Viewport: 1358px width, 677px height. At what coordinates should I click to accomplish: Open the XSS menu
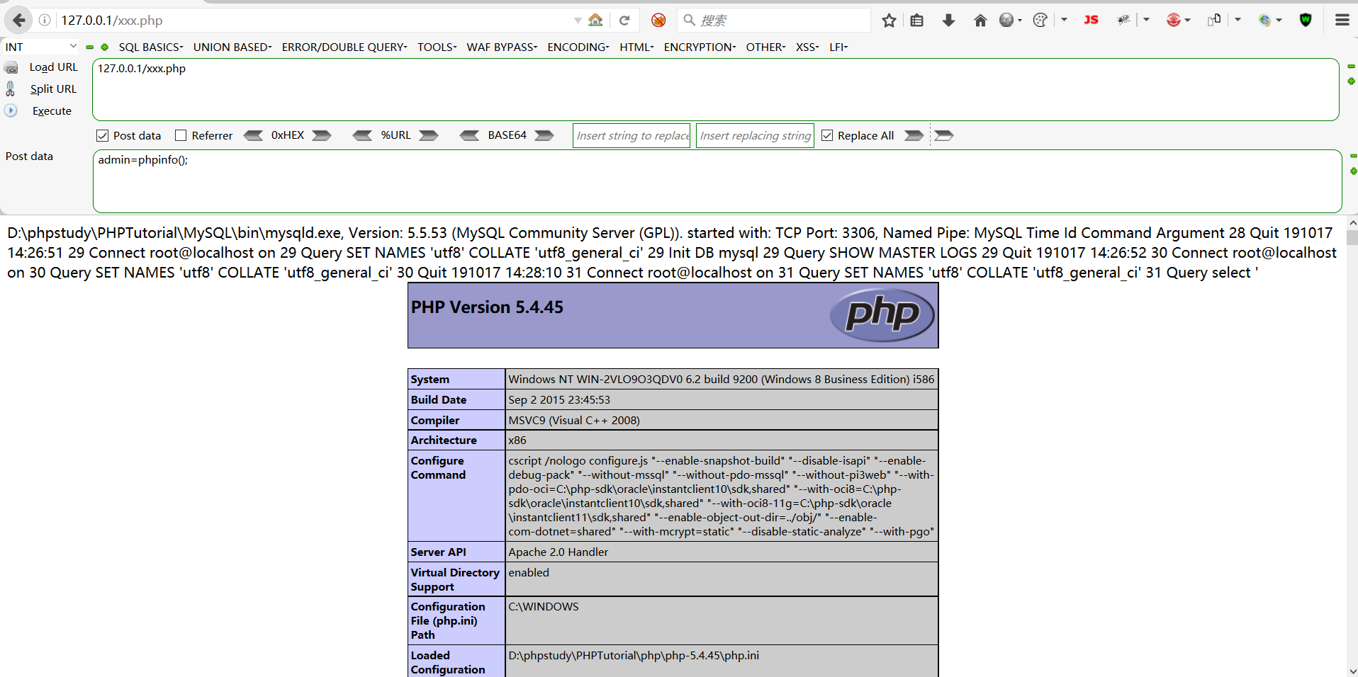(x=807, y=47)
